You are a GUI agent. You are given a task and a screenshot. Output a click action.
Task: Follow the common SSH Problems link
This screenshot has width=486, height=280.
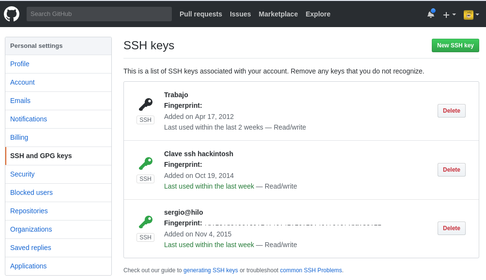pyautogui.click(x=311, y=270)
